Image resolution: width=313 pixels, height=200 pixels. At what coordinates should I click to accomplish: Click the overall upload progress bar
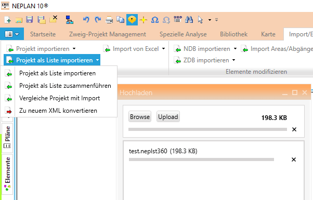click(207, 129)
